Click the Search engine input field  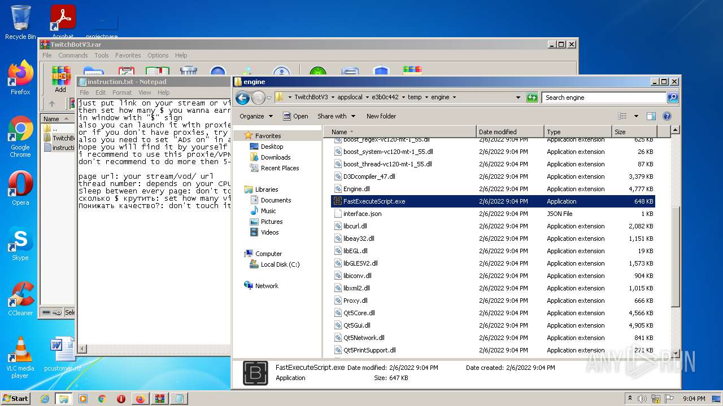click(604, 98)
